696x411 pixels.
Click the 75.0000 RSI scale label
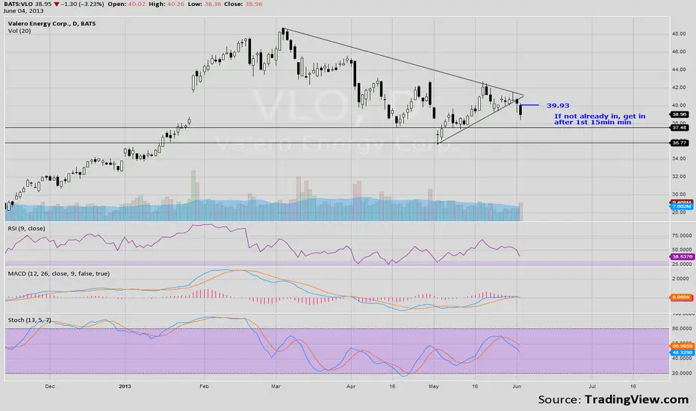coord(681,235)
